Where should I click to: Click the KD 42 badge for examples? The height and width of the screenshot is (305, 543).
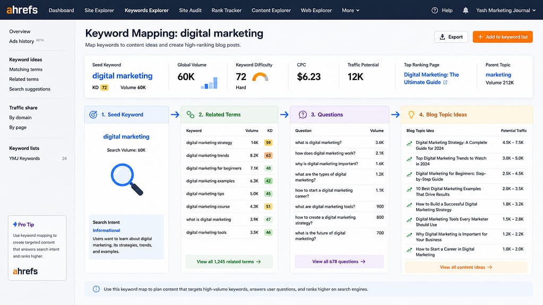268,181
